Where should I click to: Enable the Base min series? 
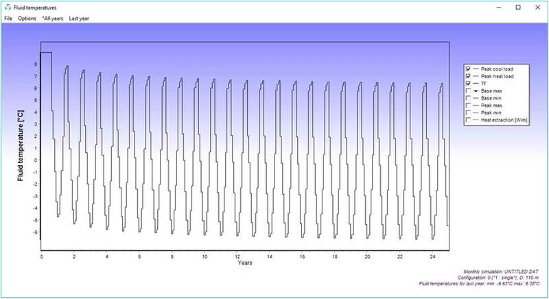(x=468, y=99)
